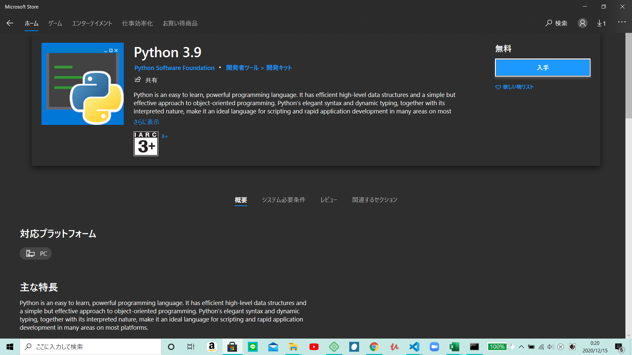Navigate back with the back arrow
This screenshot has height=355, width=632.
(10, 23)
